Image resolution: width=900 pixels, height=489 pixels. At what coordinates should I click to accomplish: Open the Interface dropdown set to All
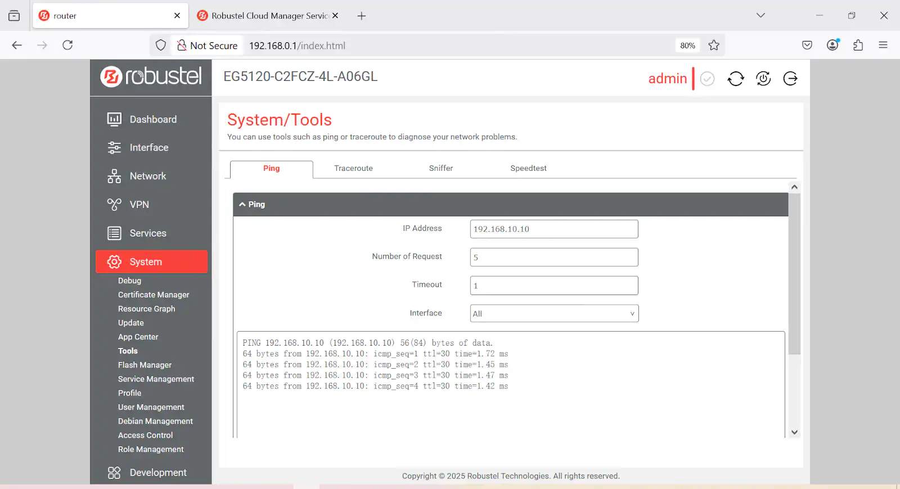tap(554, 314)
